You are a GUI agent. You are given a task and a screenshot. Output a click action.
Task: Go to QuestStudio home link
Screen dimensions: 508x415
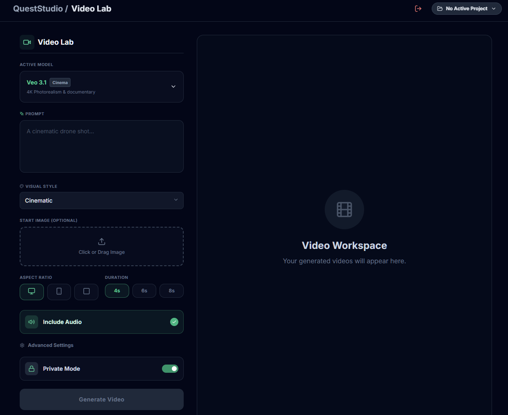click(x=38, y=9)
